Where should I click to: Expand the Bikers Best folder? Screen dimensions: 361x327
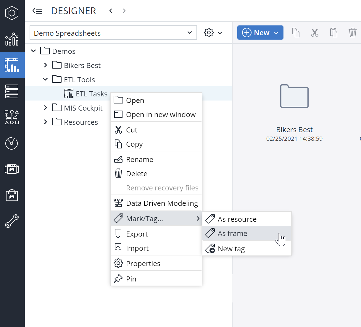[45, 65]
